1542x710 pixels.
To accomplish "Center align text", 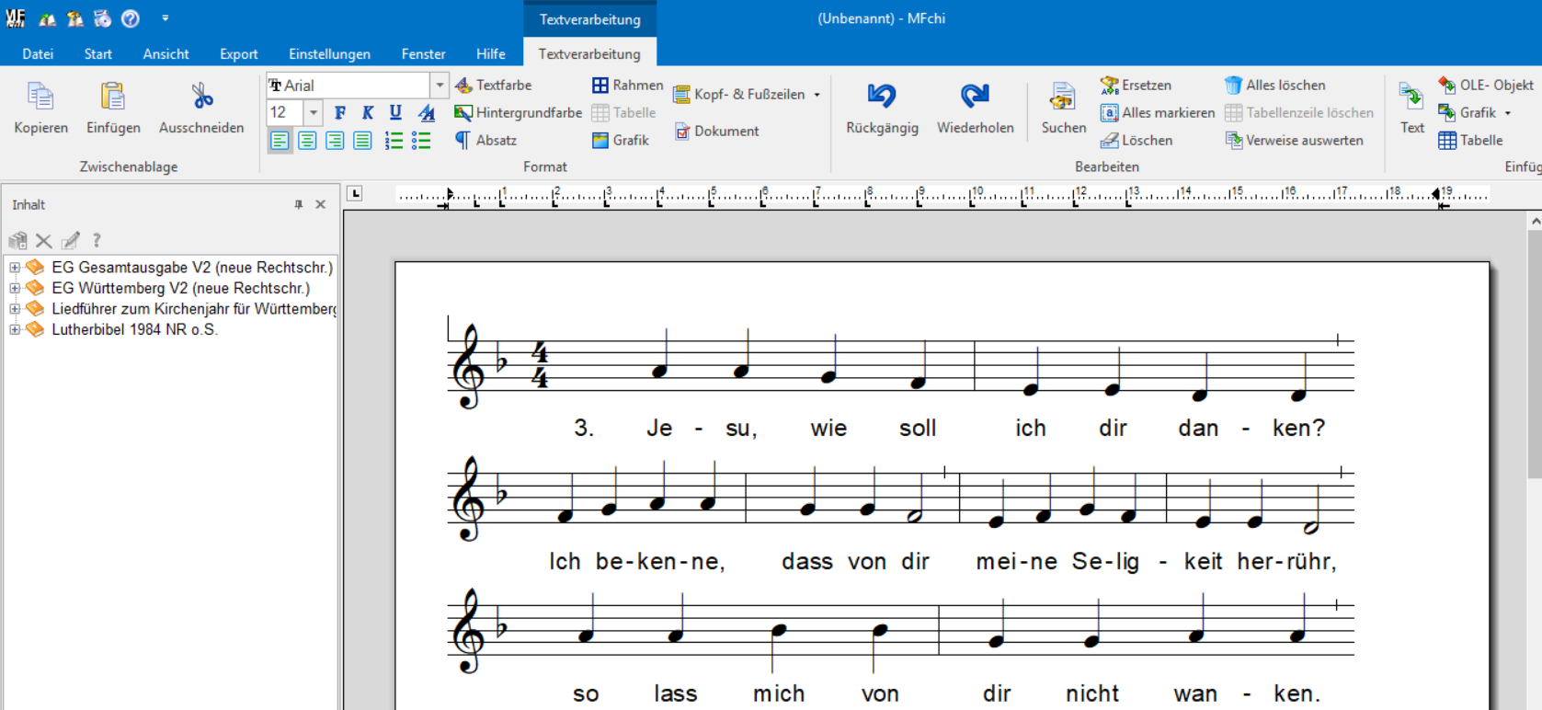I will point(307,141).
